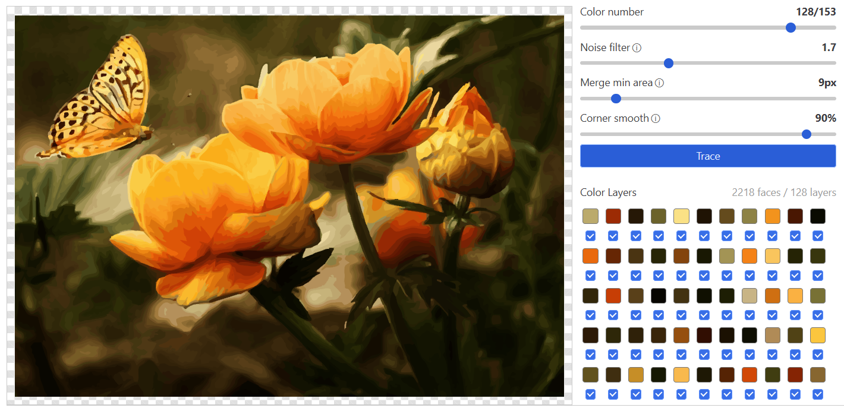Pick the pure black swatch in third row
844x411 pixels.
click(x=659, y=296)
